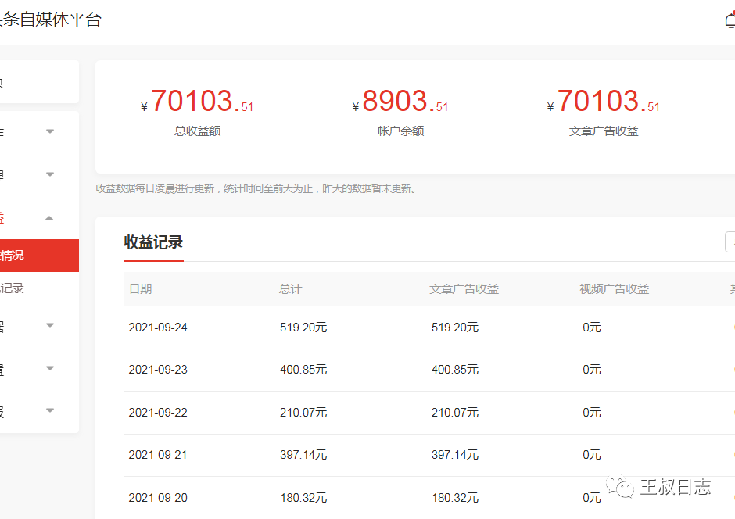Select the red highlighted 情况 sidebar item
This screenshot has width=735, height=519.
coord(39,256)
